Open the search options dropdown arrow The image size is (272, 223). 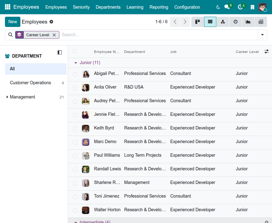[262, 35]
